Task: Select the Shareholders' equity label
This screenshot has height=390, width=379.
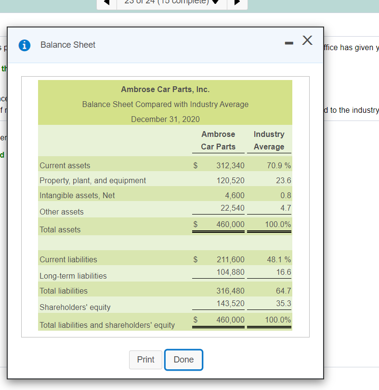Action: pos(75,308)
